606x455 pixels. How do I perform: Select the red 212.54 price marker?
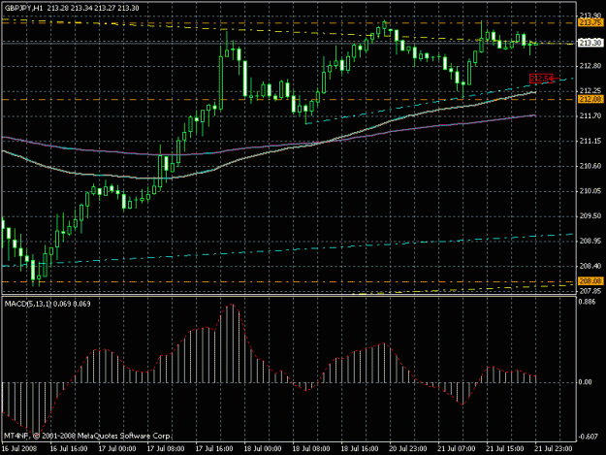coord(541,79)
